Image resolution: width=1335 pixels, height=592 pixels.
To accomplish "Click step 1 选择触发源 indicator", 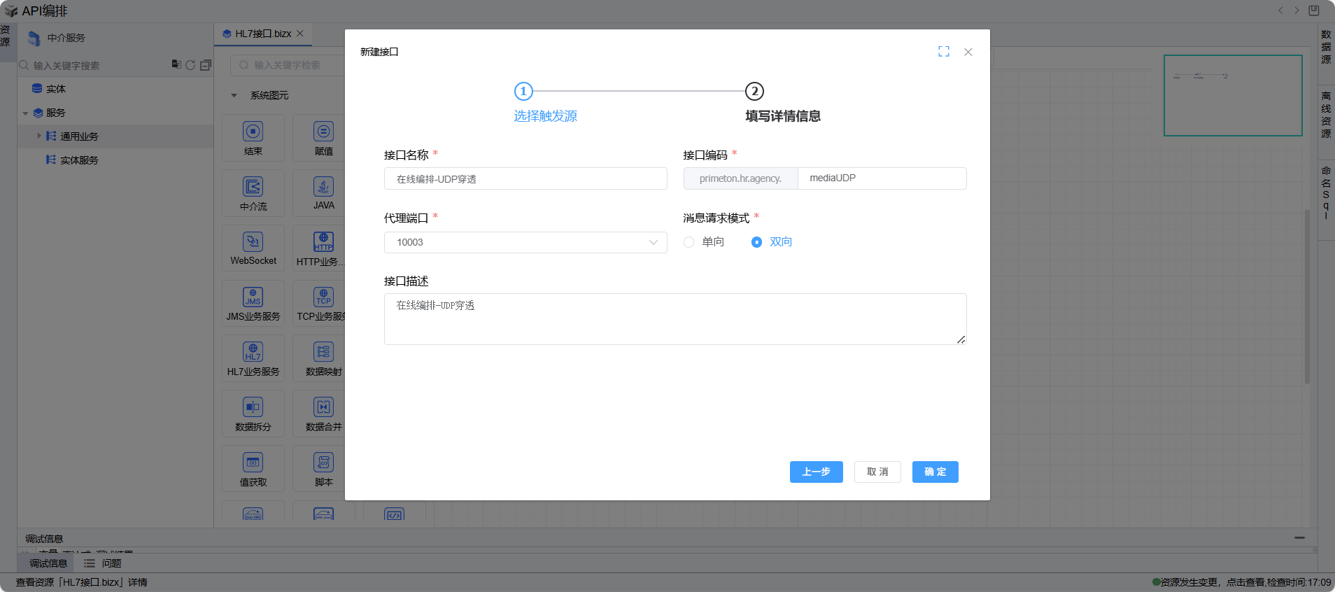I will (523, 92).
